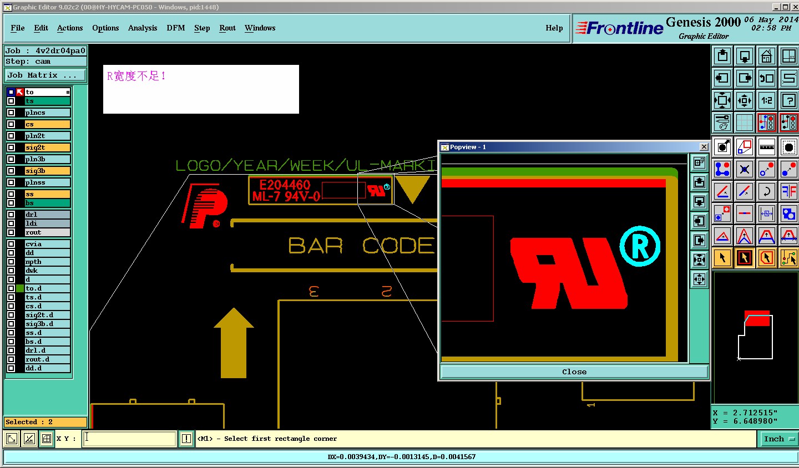This screenshot has height=468, width=799.
Task: Select the ruler measure tool
Action: coord(767,147)
